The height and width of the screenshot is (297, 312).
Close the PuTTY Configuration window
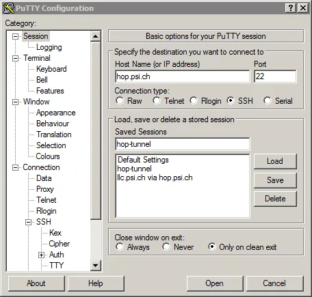(303, 8)
